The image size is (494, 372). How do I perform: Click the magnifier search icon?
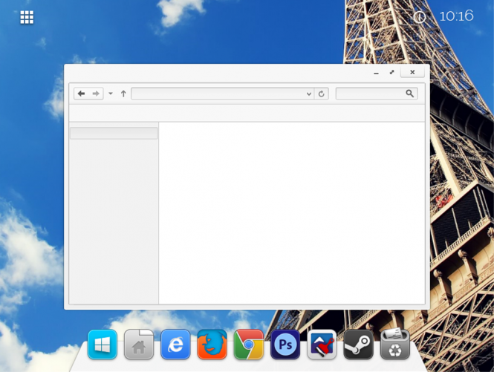point(409,94)
